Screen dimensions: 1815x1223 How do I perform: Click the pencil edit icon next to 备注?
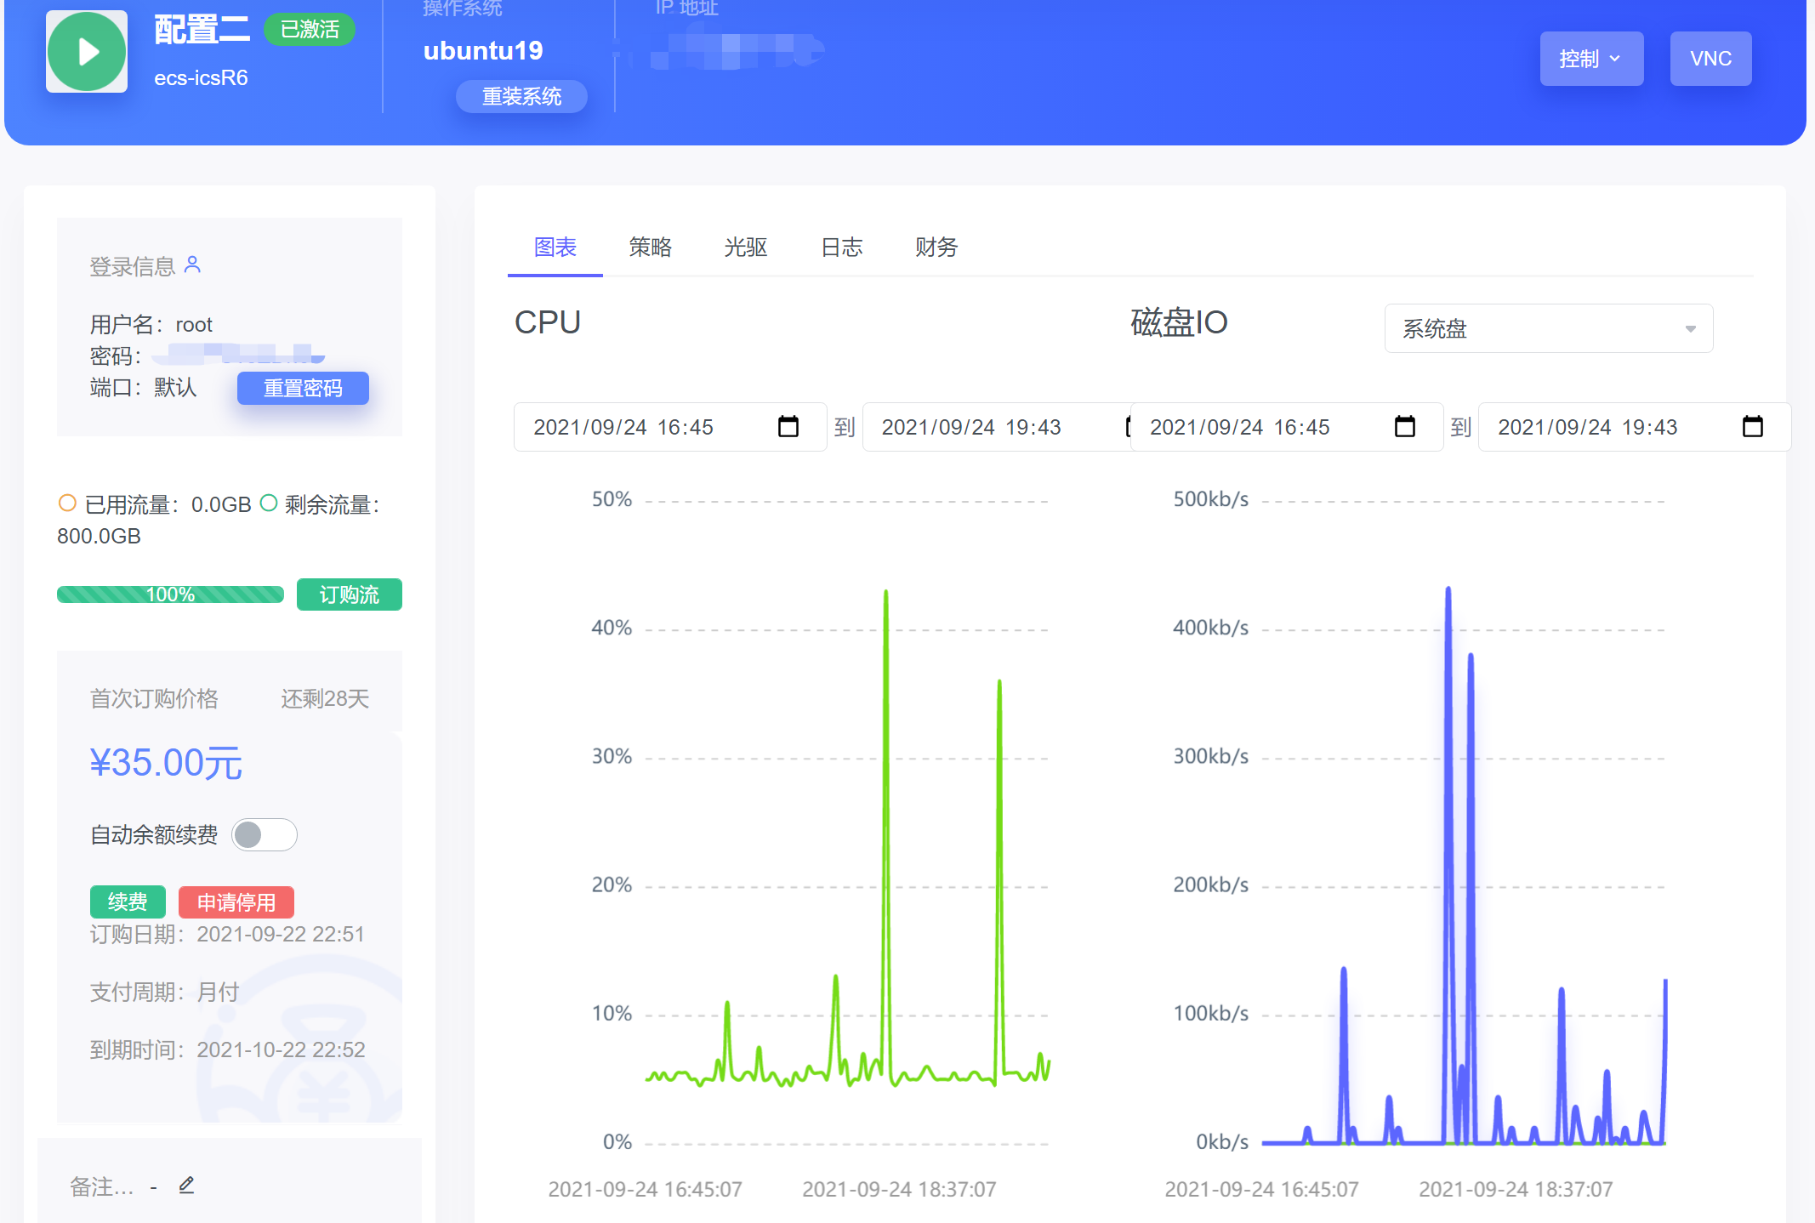[x=187, y=1185]
